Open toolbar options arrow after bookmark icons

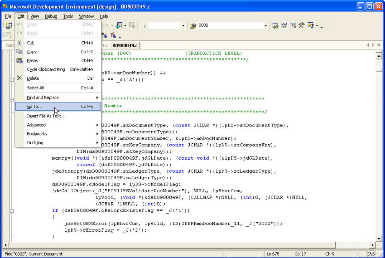coord(120,37)
